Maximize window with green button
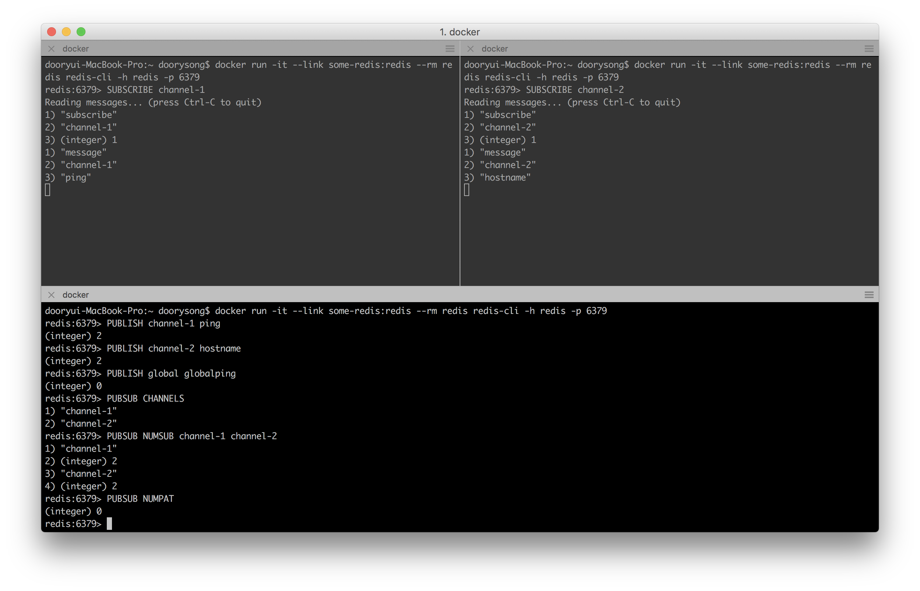The width and height of the screenshot is (920, 591). [x=81, y=32]
